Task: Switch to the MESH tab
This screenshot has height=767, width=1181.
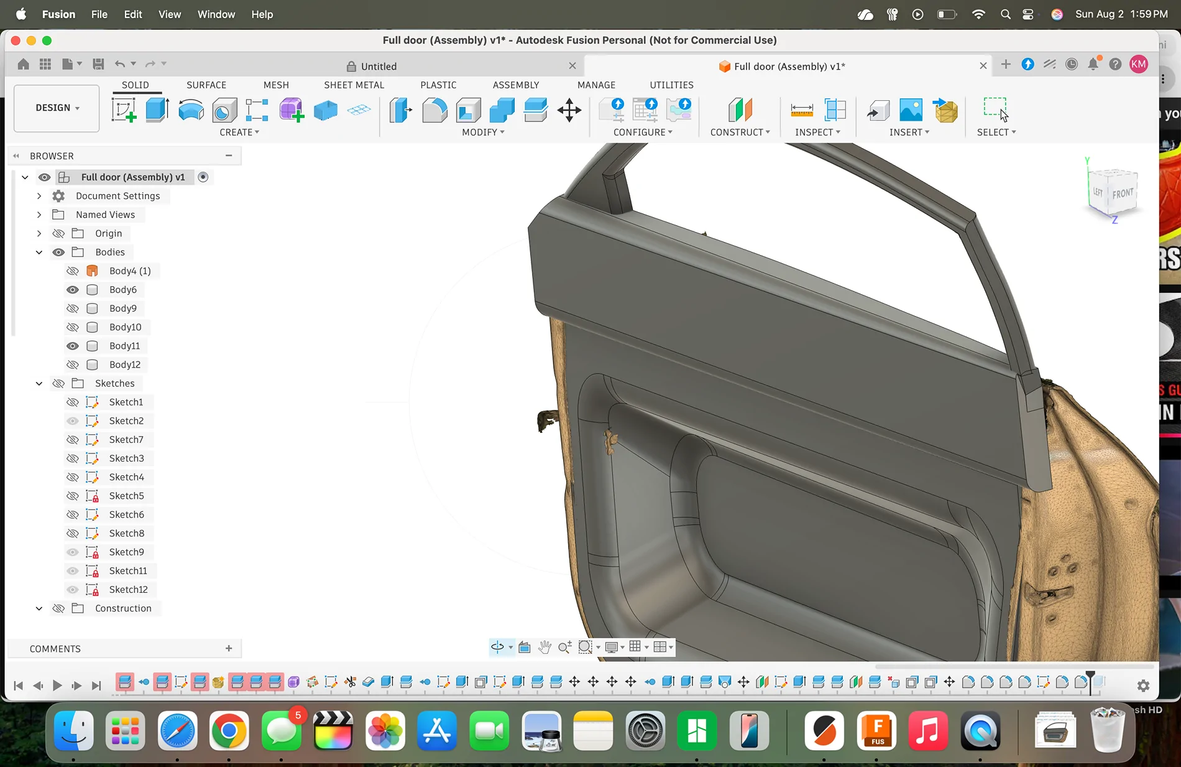Action: coord(276,85)
